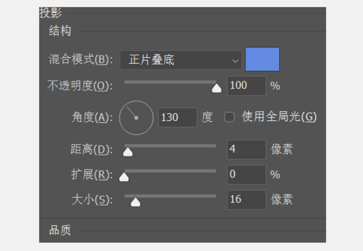Click the 扩展 spread slider handle
Screen dimensions: 363x251
pyautogui.click(x=124, y=177)
